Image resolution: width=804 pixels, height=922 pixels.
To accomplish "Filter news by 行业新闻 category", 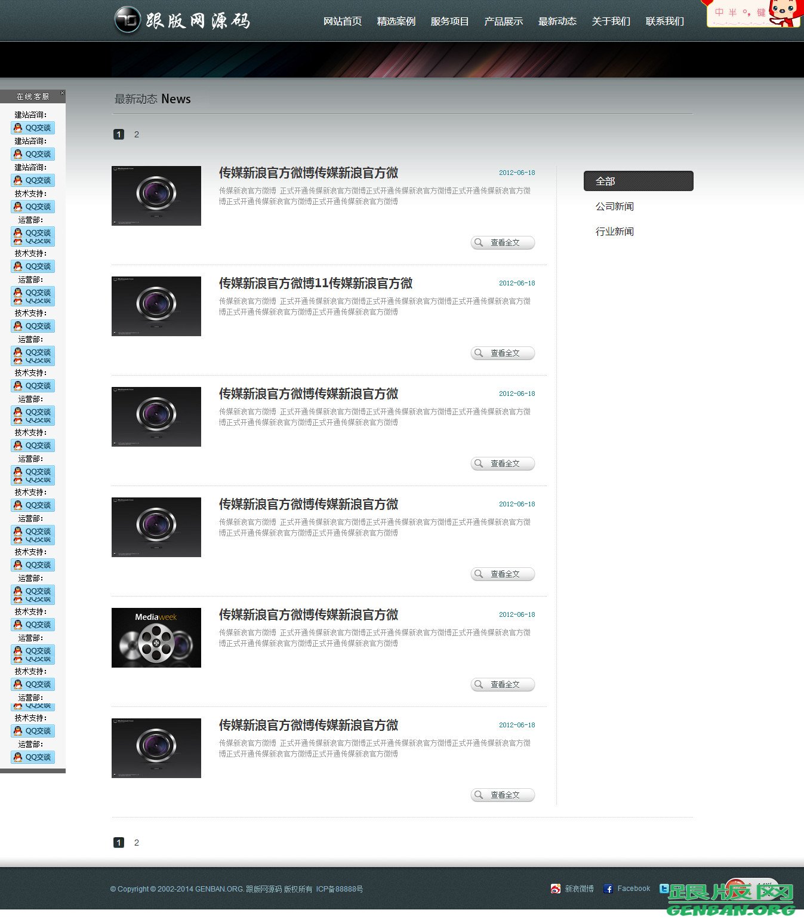I will 615,232.
